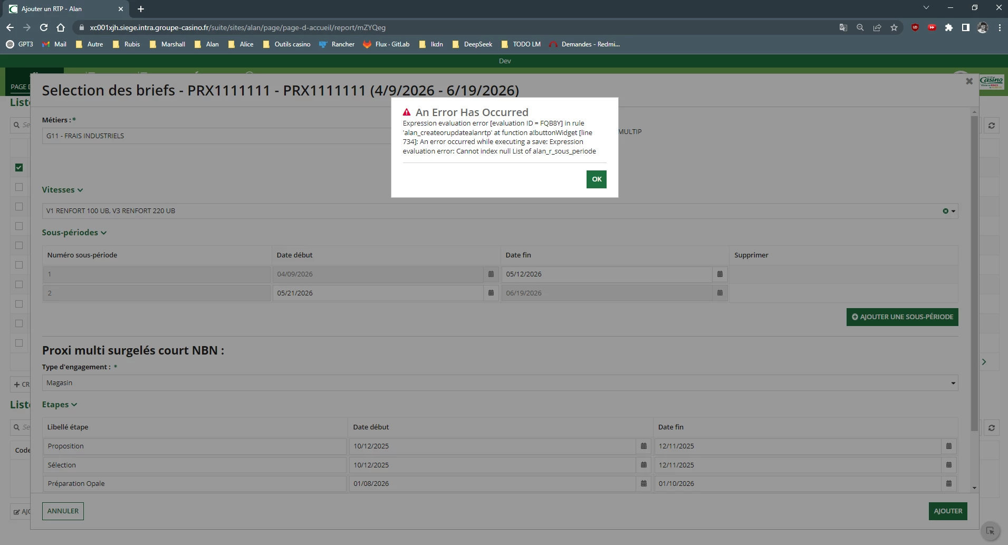Open the Outils casino bookmark folder
Viewport: 1008px width, 545px height.
point(286,44)
